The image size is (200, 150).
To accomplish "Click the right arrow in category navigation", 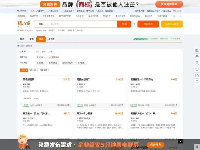I will [180, 16].
